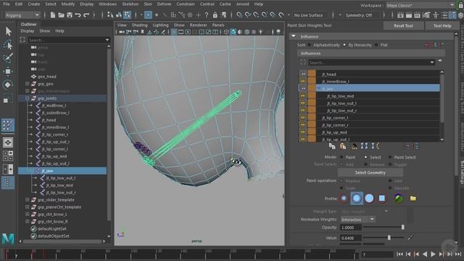Screen dimensions: 464x261
Task: Click the weight hammer icon
Action: pyautogui.click(x=354, y=146)
